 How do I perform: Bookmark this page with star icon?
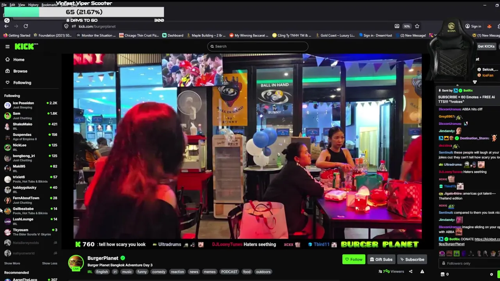tap(417, 26)
